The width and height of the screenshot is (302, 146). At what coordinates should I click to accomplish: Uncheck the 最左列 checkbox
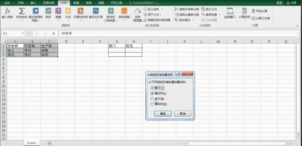tap(153, 93)
